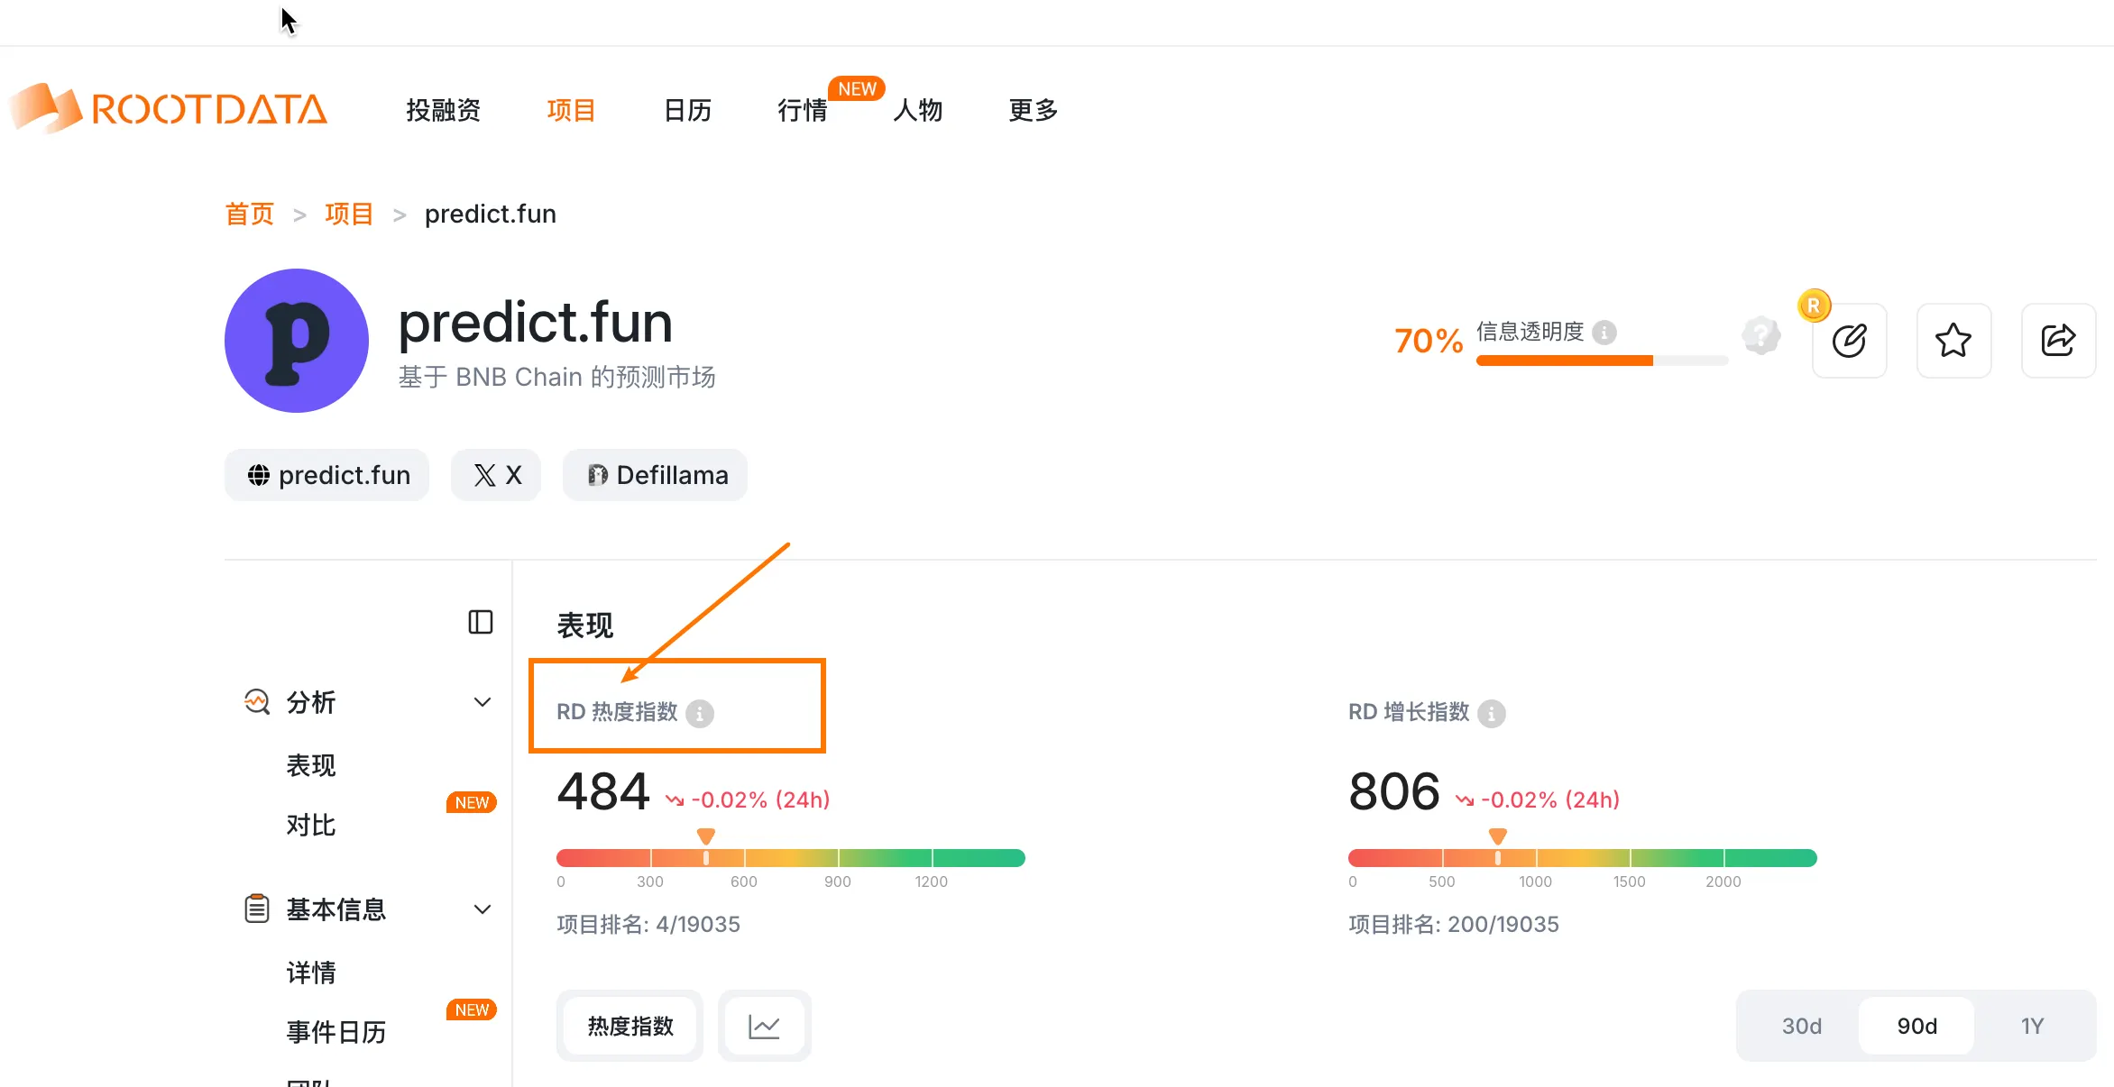Image resolution: width=2114 pixels, height=1087 pixels.
Task: Click the edit project pencil icon
Action: [1849, 341]
